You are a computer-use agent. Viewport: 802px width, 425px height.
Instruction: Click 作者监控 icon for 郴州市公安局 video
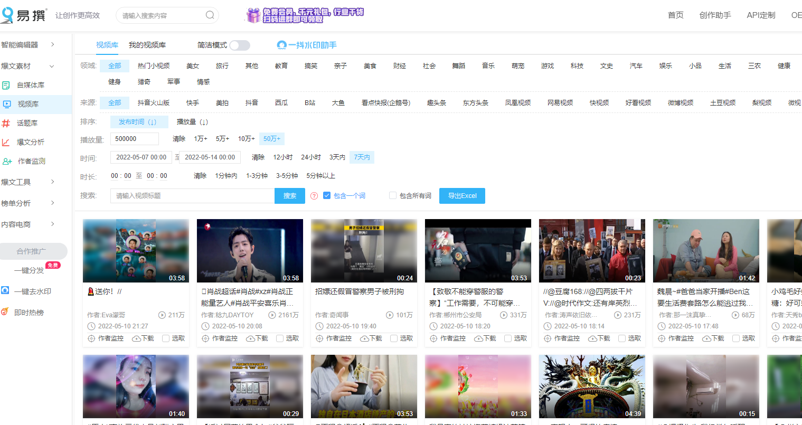click(x=433, y=338)
